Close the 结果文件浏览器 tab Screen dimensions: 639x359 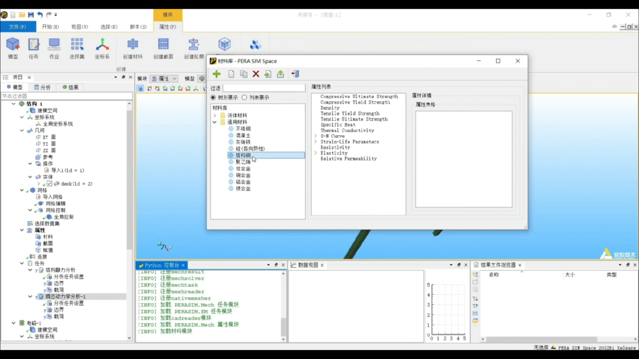(520, 265)
